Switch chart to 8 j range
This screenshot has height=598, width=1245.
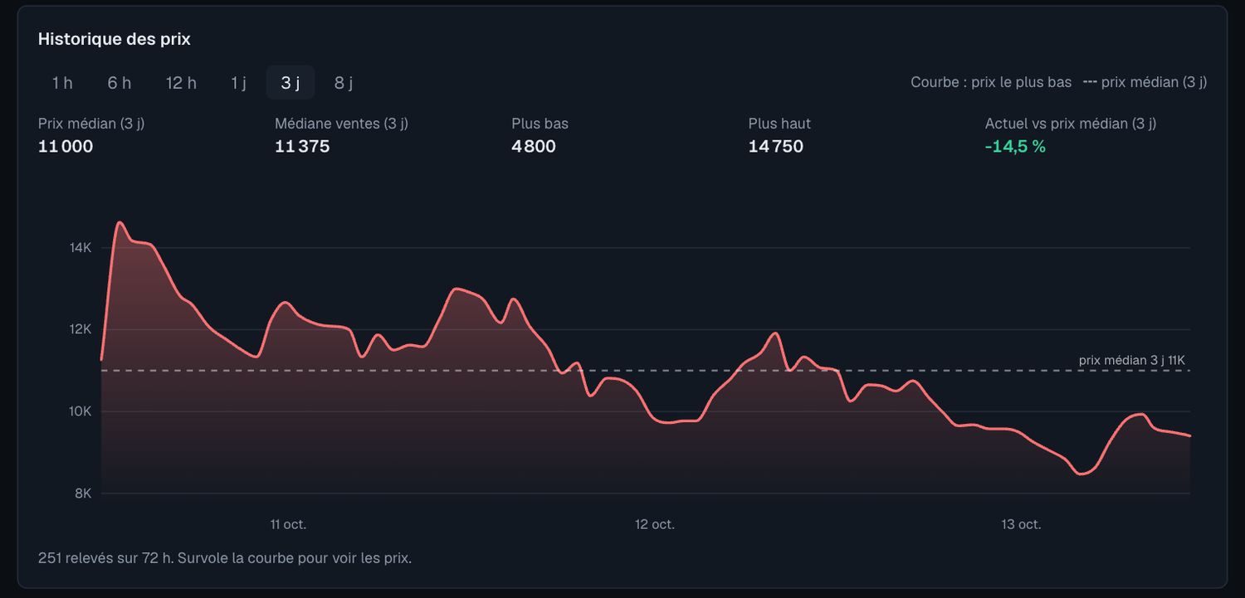[344, 83]
